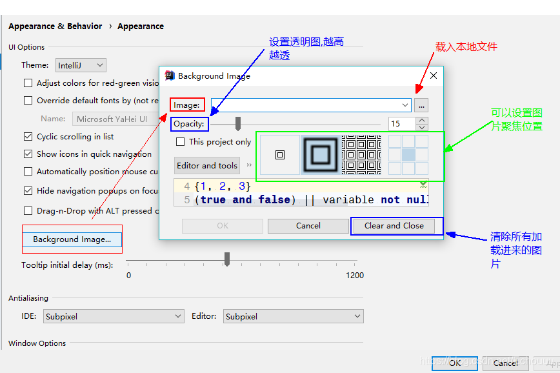Screen dimensions: 560x373
Task: Uncheck Show icons in quick navigation
Action: (x=28, y=154)
